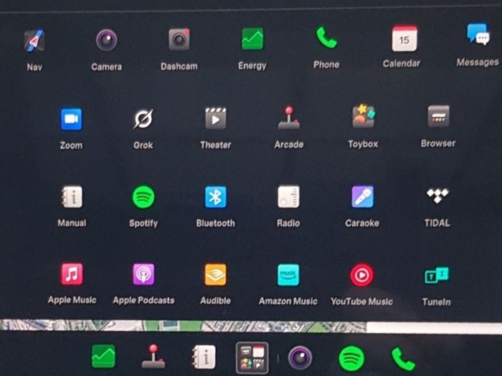Open the TIDAL app
The height and width of the screenshot is (376, 502).
coord(437,196)
